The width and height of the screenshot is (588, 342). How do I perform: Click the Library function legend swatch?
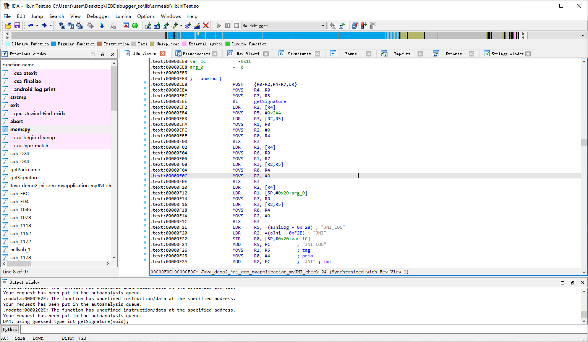click(8, 44)
